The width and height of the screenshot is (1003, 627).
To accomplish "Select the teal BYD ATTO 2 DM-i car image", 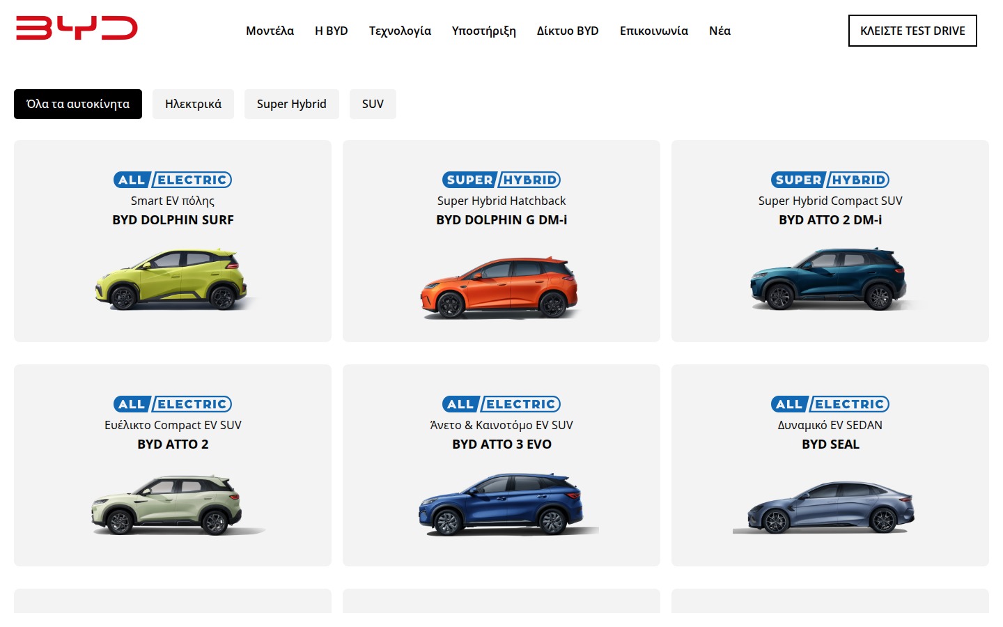I will point(830,279).
